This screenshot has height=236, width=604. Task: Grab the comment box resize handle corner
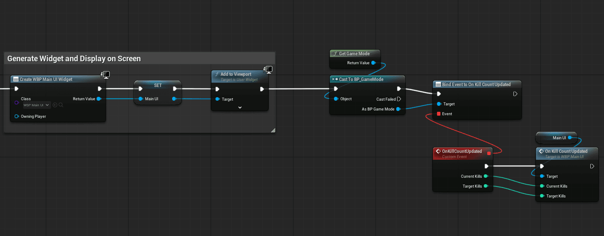272,130
